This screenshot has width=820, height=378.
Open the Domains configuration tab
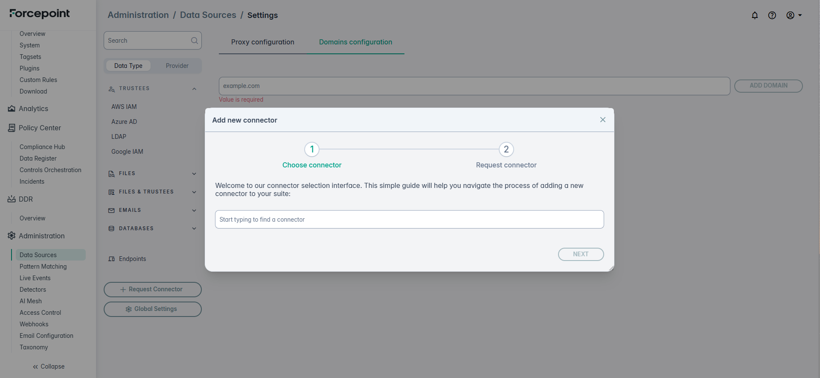pyautogui.click(x=355, y=42)
